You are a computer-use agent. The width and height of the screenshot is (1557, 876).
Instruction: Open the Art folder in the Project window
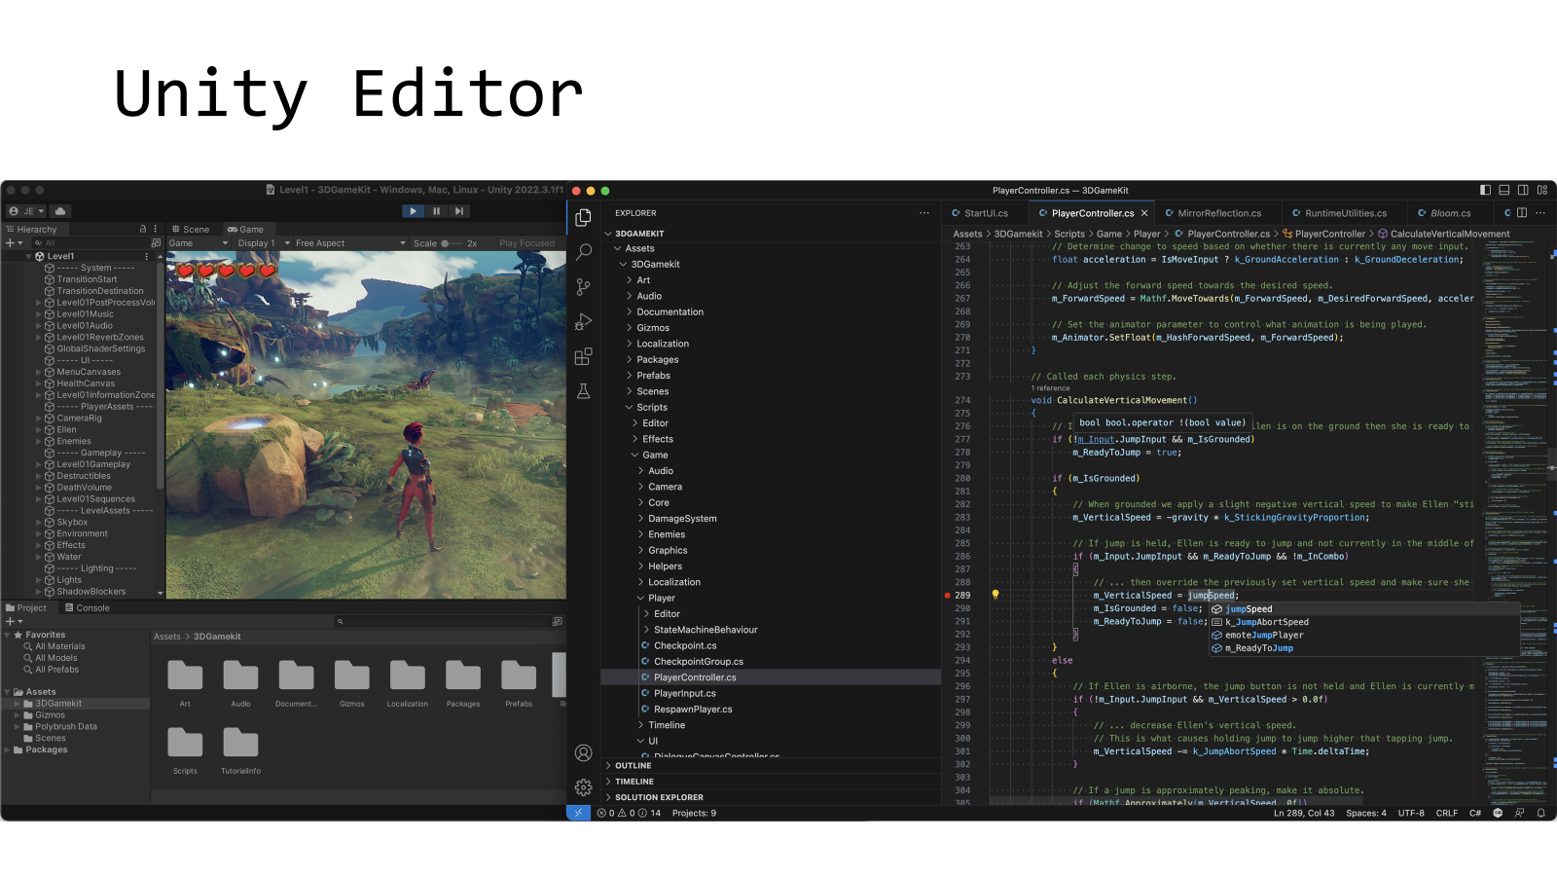click(x=185, y=682)
